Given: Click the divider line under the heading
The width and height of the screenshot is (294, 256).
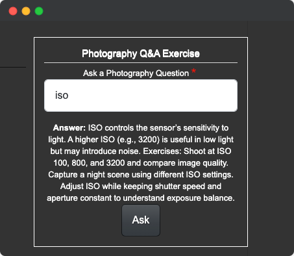Looking at the screenshot, I should tap(141, 63).
